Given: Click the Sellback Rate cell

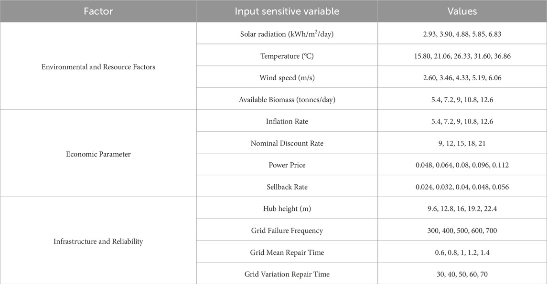Looking at the screenshot, I should (x=287, y=187).
